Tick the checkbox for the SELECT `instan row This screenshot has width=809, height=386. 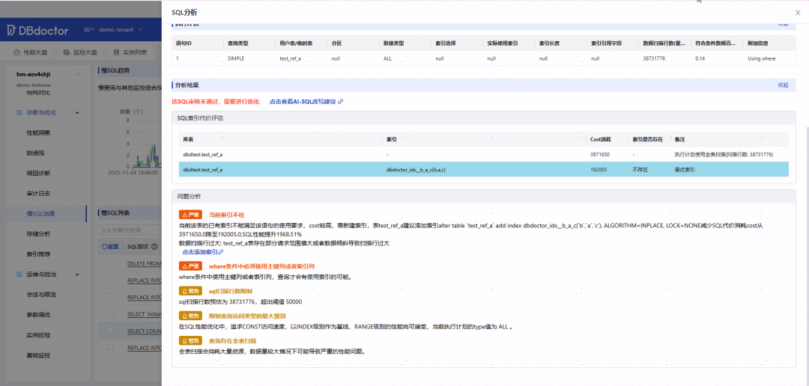[109, 314]
